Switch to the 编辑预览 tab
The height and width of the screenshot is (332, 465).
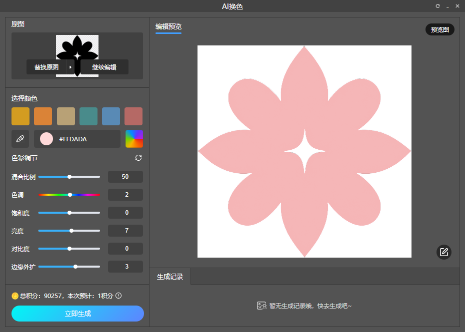[168, 26]
